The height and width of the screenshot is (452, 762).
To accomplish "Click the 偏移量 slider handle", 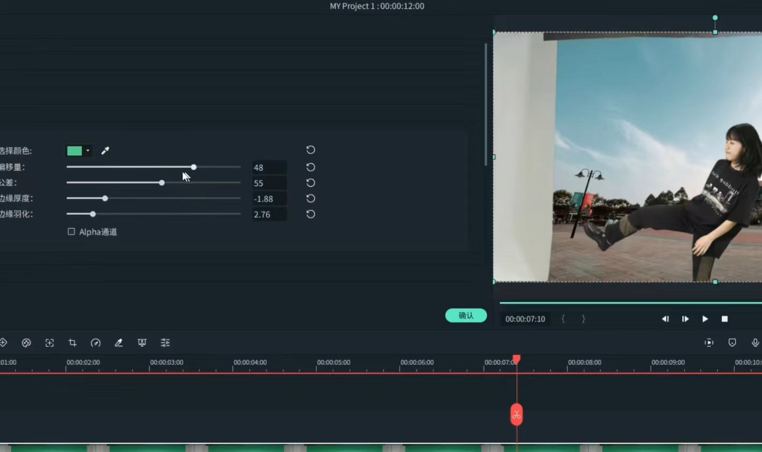I will tap(194, 167).
